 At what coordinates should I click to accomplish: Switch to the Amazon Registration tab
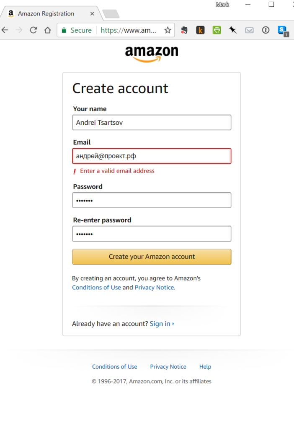[46, 14]
